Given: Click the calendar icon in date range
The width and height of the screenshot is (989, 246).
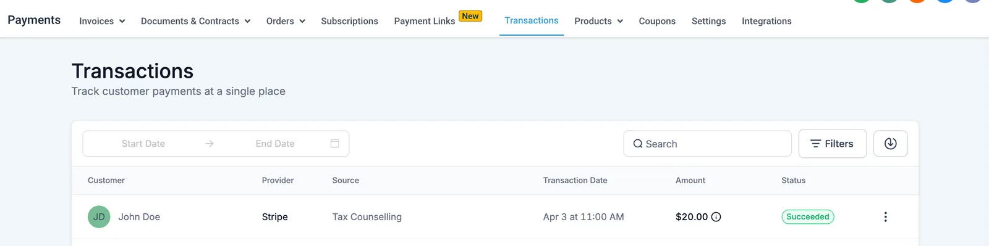Looking at the screenshot, I should (x=334, y=144).
